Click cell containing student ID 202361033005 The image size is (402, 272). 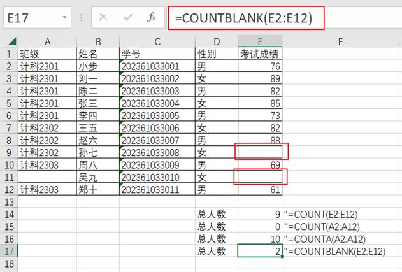(x=157, y=115)
